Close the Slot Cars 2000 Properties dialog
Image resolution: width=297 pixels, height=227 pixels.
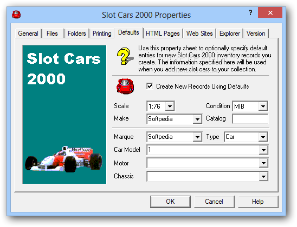point(270,12)
